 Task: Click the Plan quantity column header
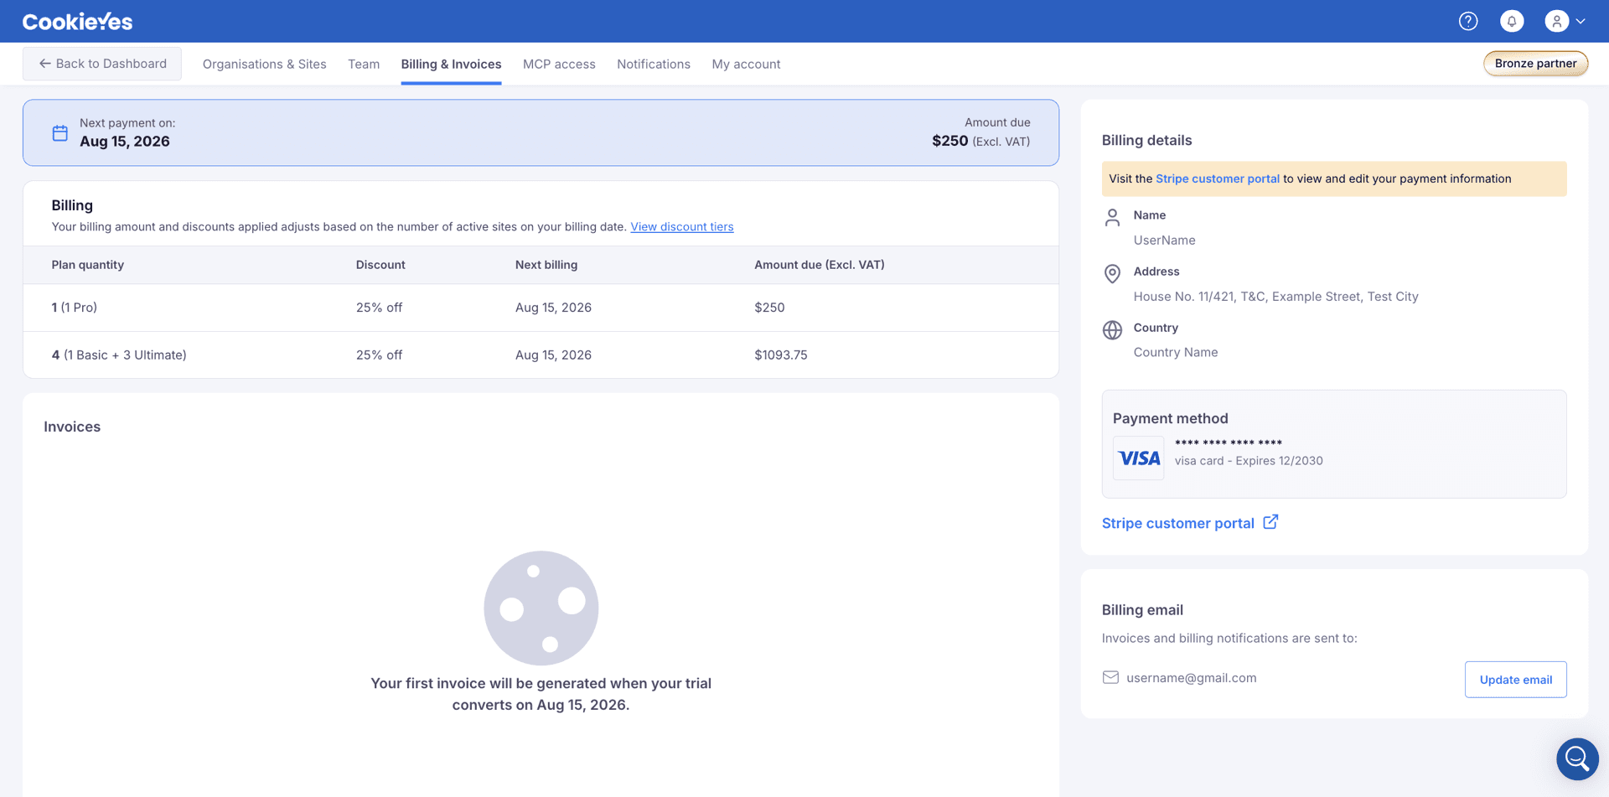[x=88, y=265]
